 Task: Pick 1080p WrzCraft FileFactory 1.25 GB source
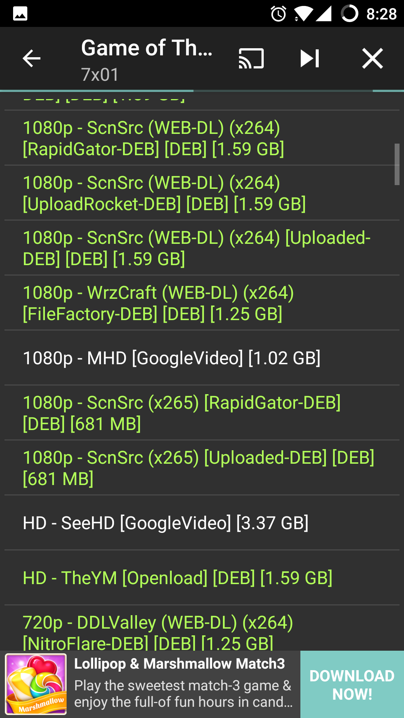(x=158, y=303)
